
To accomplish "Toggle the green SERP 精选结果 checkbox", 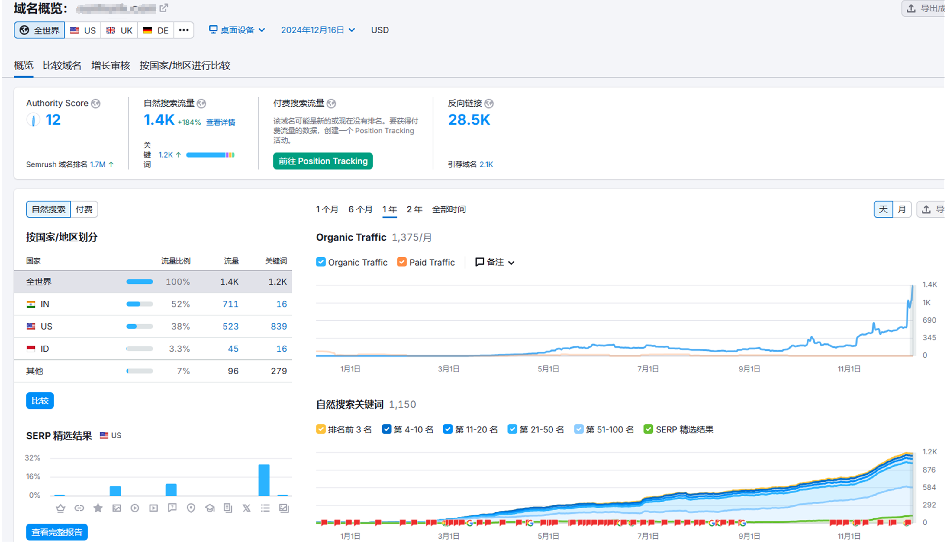I will click(649, 430).
